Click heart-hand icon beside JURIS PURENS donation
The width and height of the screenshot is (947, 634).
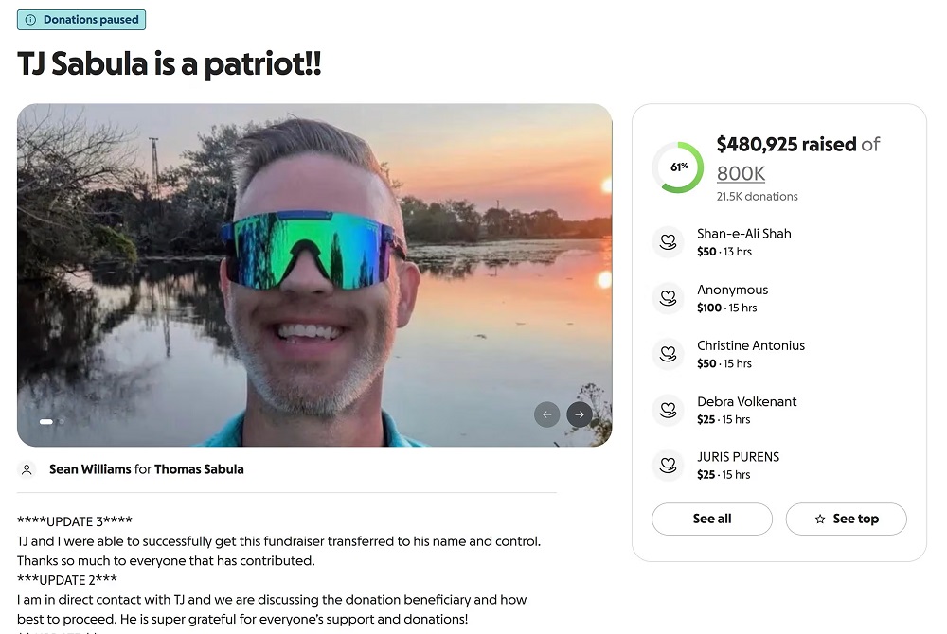click(x=668, y=465)
